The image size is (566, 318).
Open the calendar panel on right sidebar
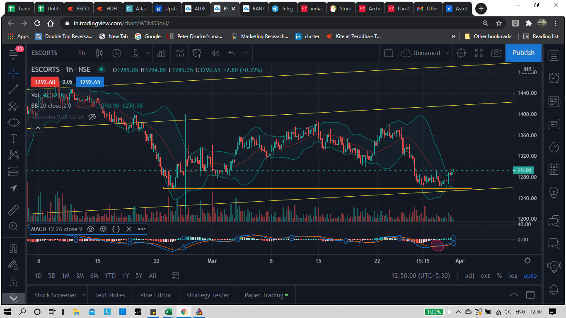pos(554,169)
